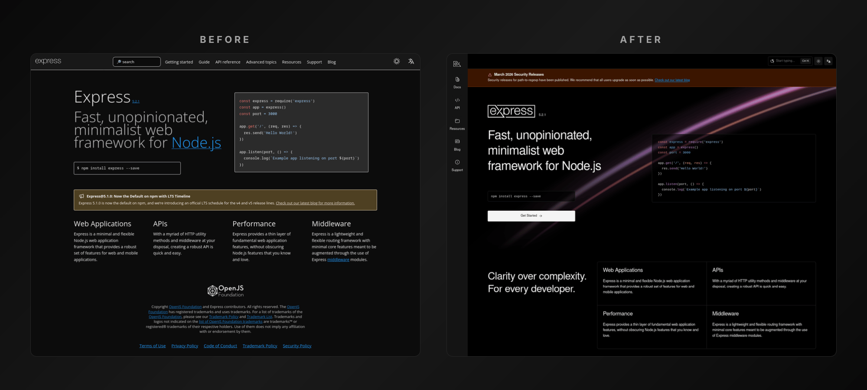Open Resources in the After sidebar

click(x=457, y=124)
